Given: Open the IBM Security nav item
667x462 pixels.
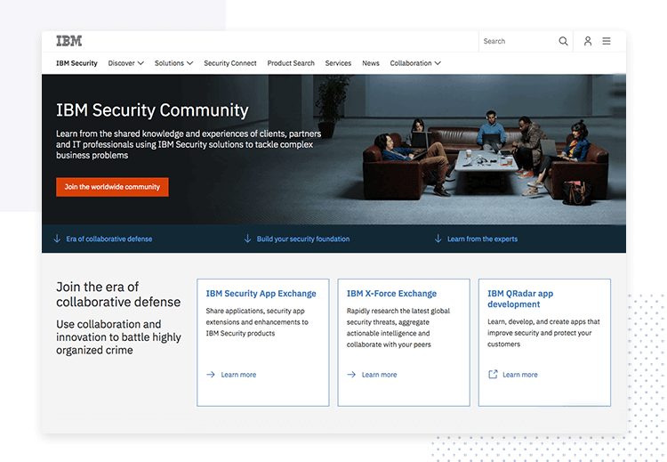Looking at the screenshot, I should 76,63.
